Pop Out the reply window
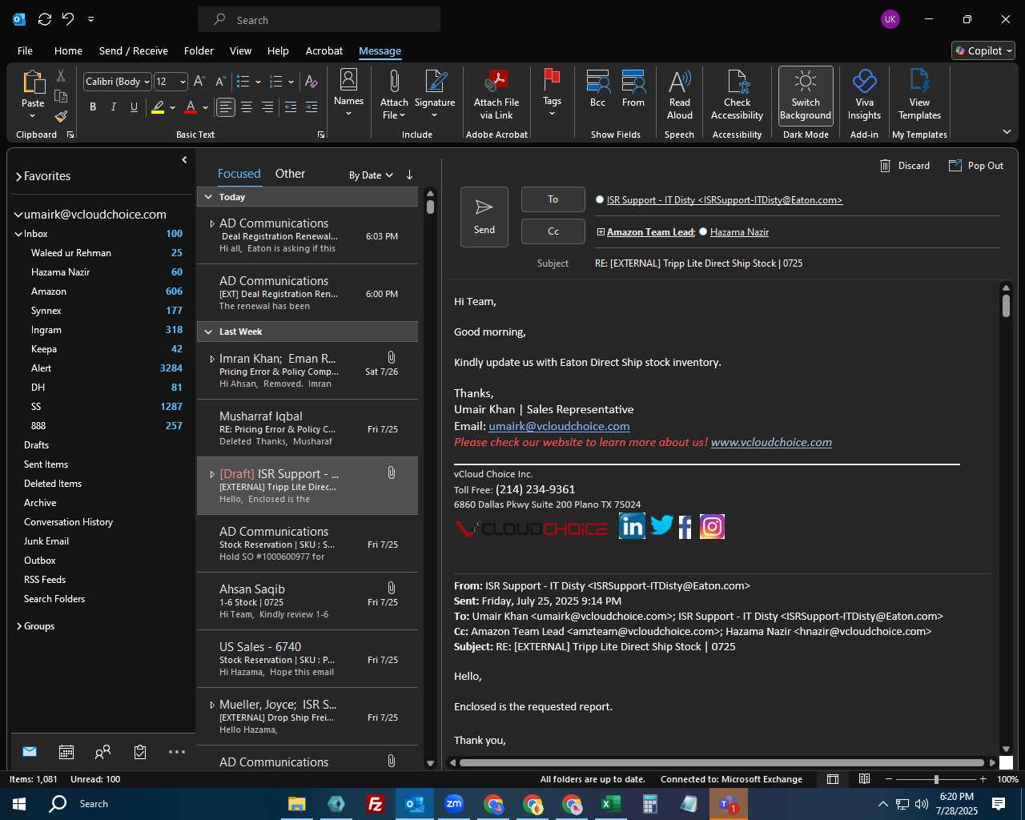 pos(976,166)
